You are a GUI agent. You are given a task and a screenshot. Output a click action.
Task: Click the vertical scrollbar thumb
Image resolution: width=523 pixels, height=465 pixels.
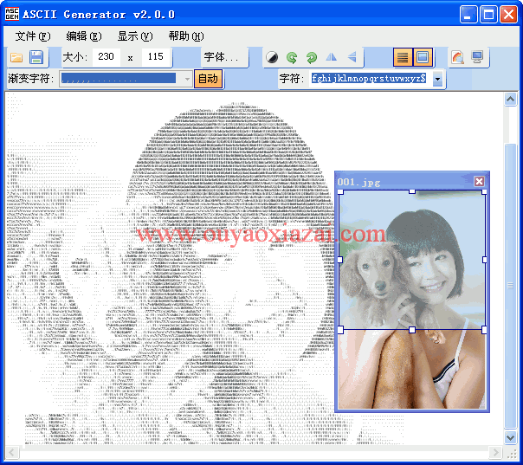click(x=510, y=286)
